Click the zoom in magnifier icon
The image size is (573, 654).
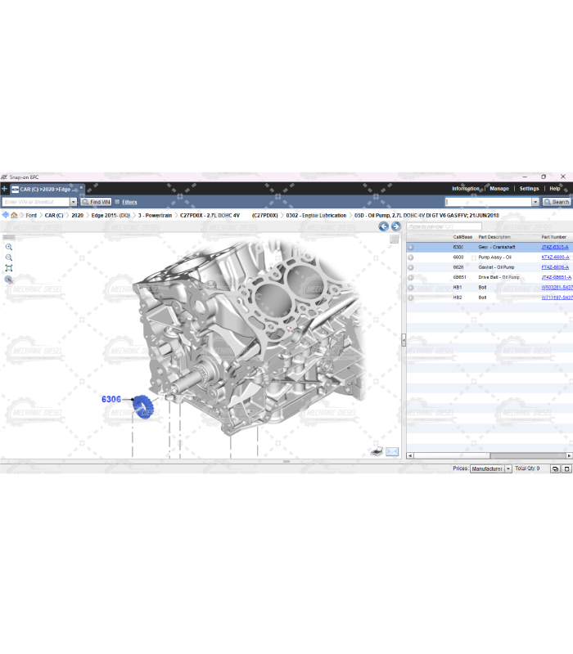point(9,247)
